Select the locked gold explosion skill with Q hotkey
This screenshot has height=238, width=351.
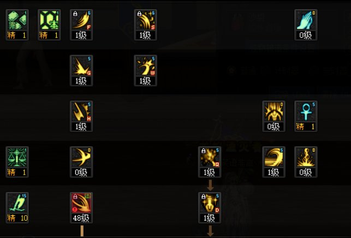[x=210, y=157]
